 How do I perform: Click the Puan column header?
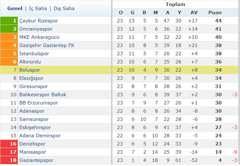(215, 13)
